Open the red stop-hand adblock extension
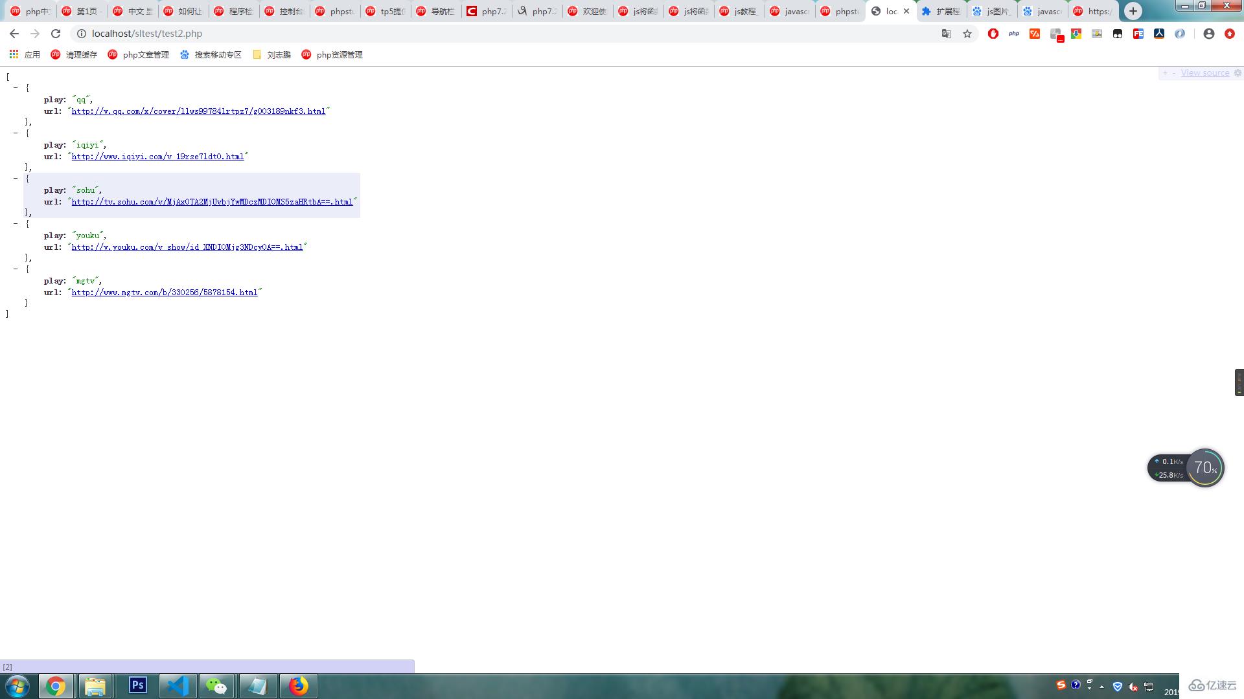 [993, 34]
